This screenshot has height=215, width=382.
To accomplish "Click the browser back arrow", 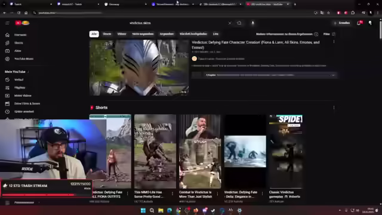I will pyautogui.click(x=5, y=13).
